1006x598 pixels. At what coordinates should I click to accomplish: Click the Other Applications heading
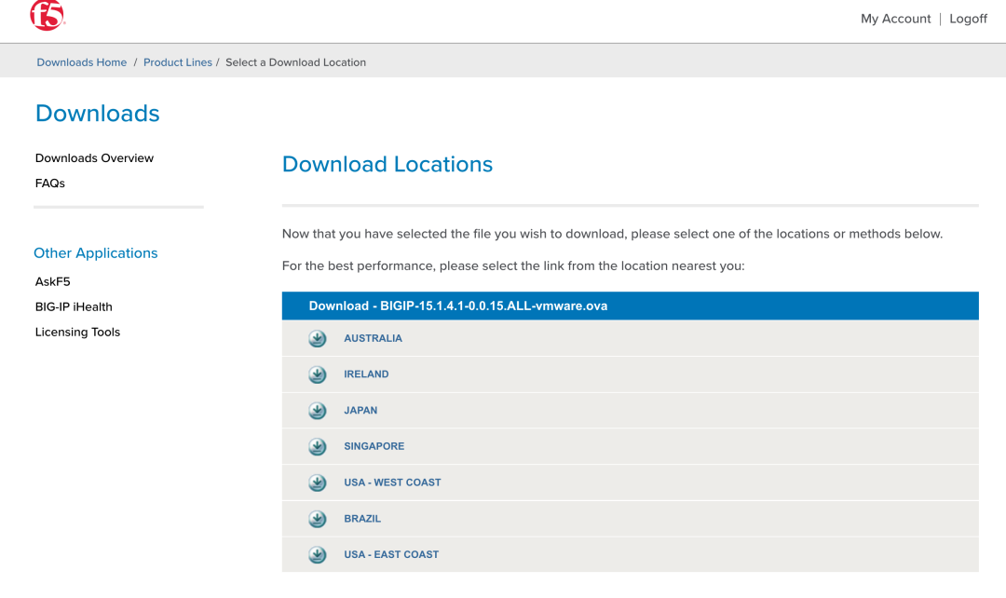[x=96, y=252]
